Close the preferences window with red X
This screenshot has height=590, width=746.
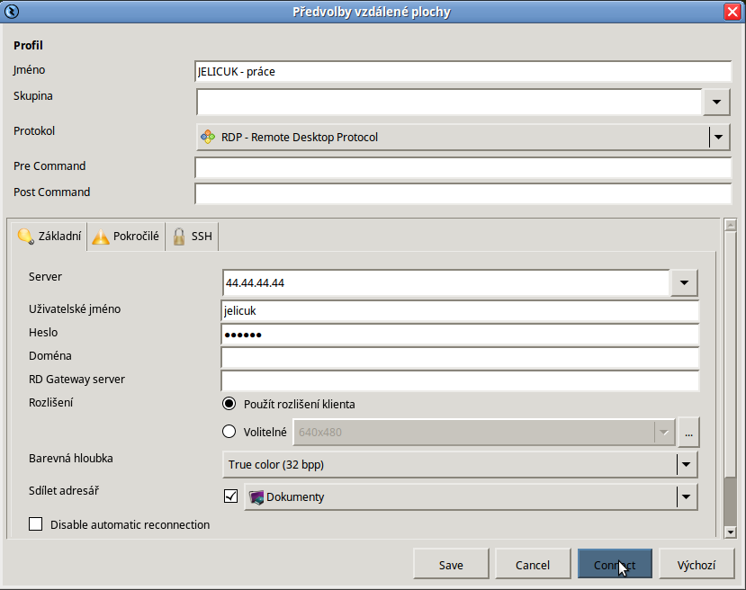(x=733, y=12)
